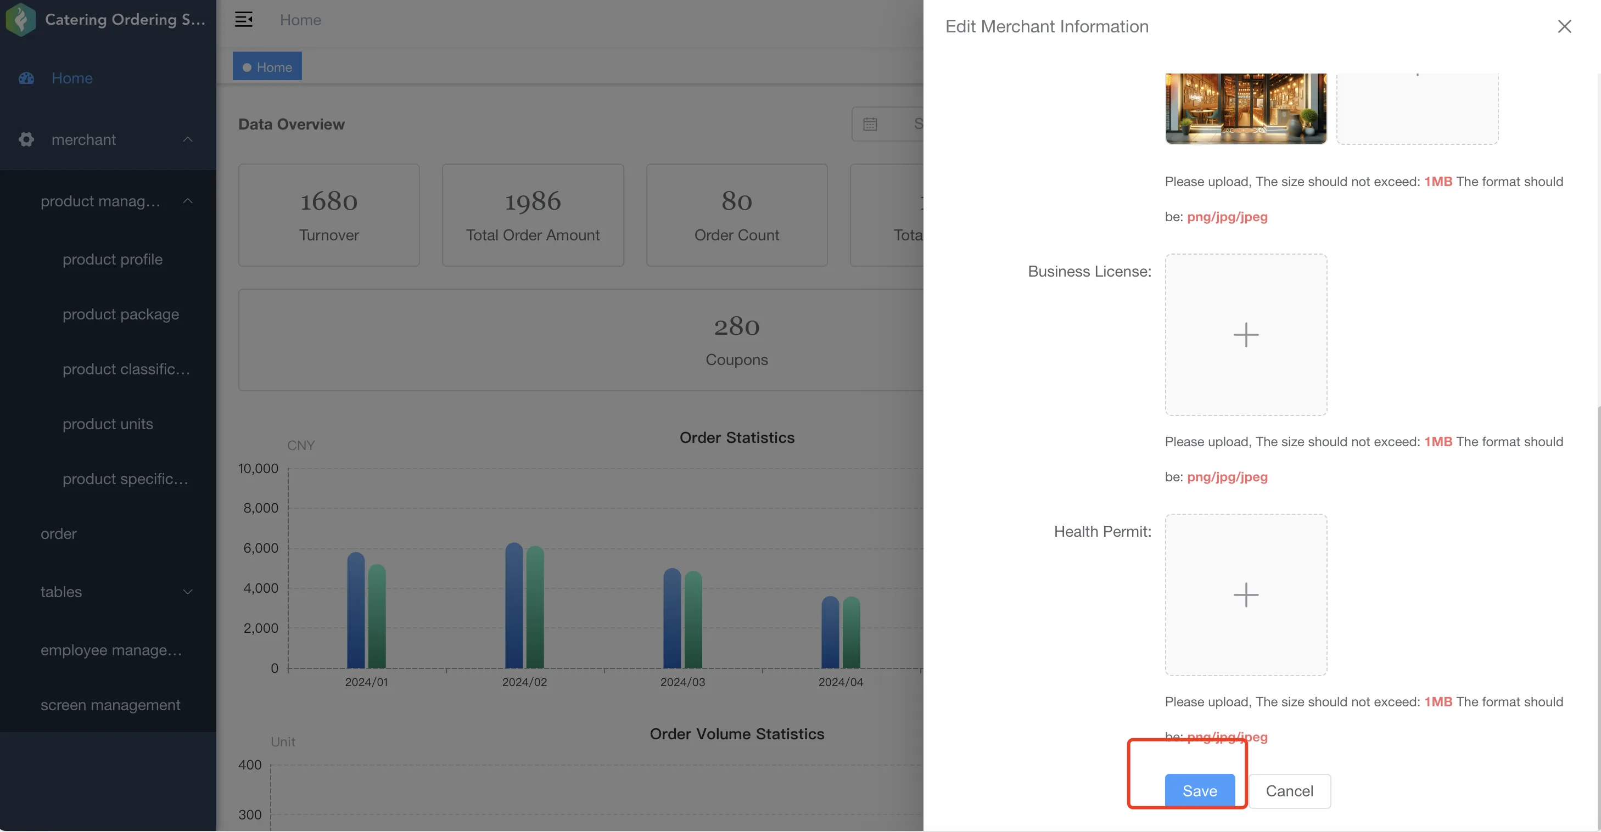Open product package menu item

[x=108, y=314]
